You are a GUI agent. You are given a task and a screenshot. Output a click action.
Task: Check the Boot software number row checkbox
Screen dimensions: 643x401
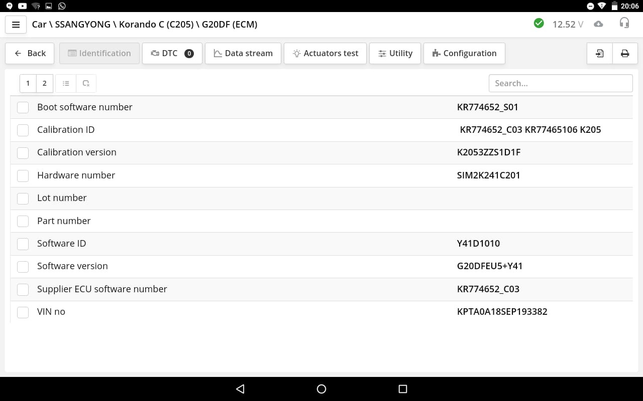[x=23, y=107]
